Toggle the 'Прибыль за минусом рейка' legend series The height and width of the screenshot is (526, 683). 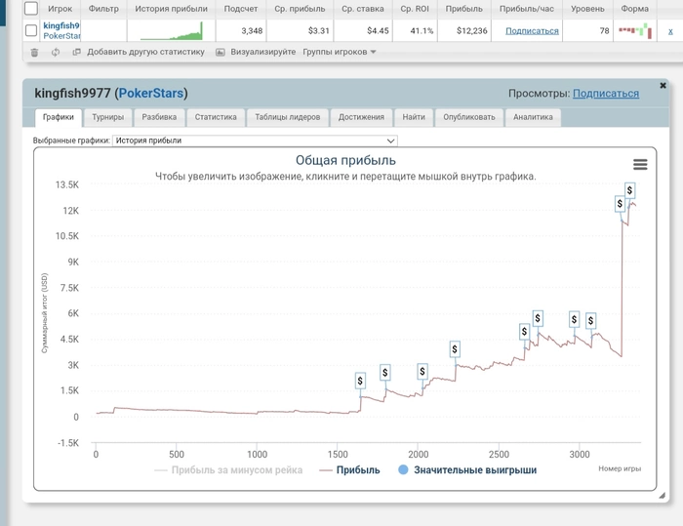(228, 470)
